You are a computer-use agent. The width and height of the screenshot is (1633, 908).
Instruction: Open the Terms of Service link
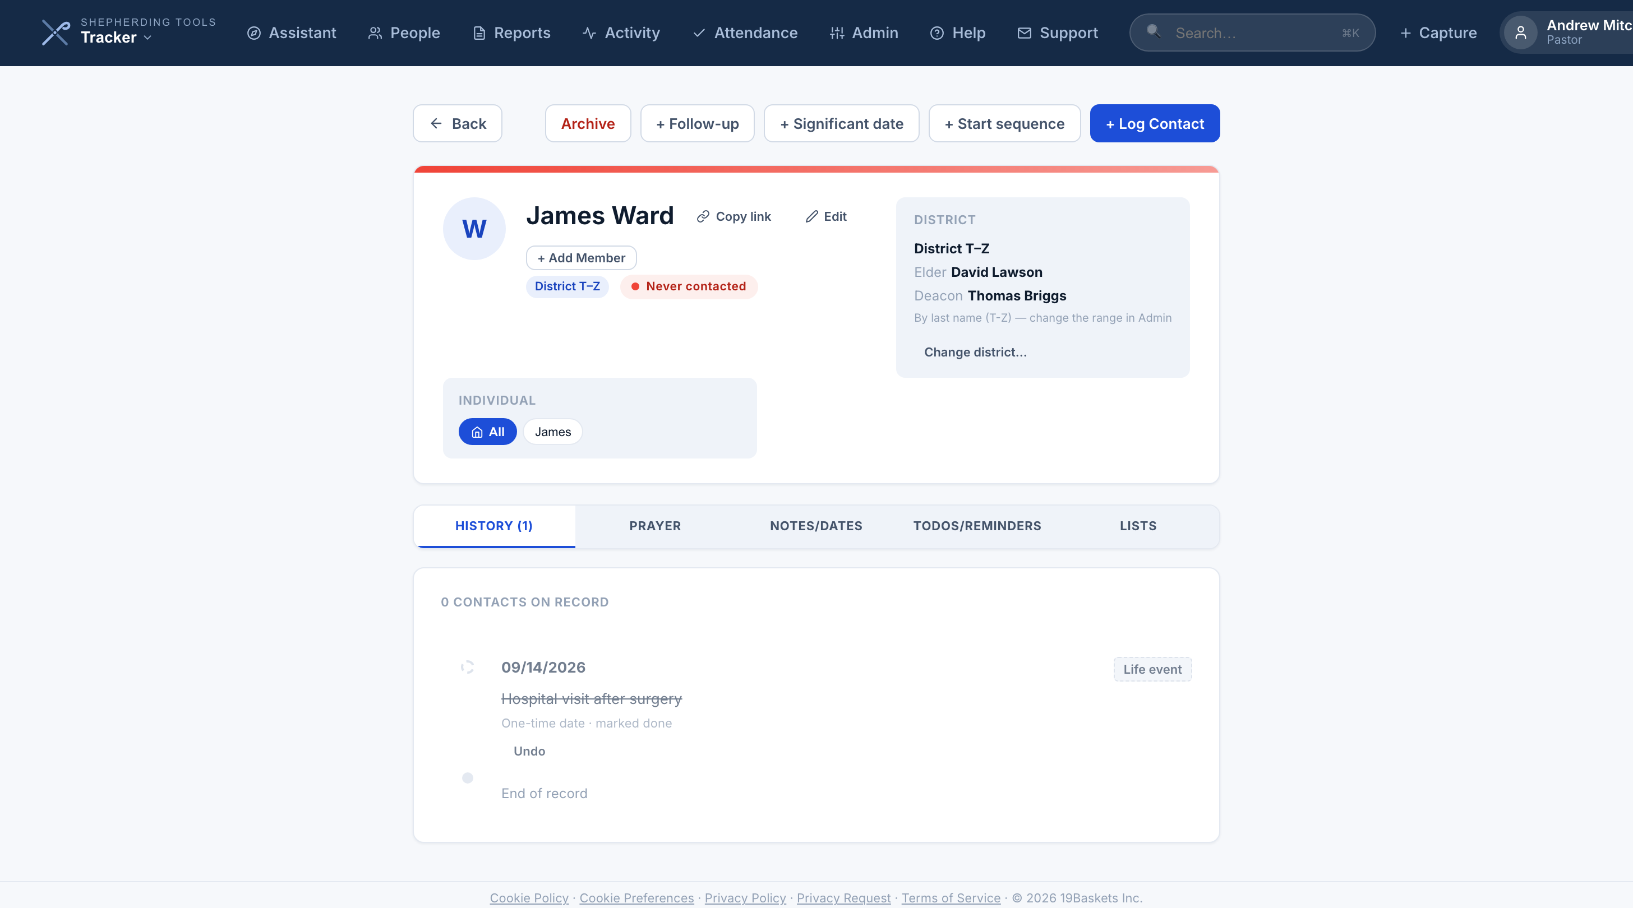coord(951,898)
